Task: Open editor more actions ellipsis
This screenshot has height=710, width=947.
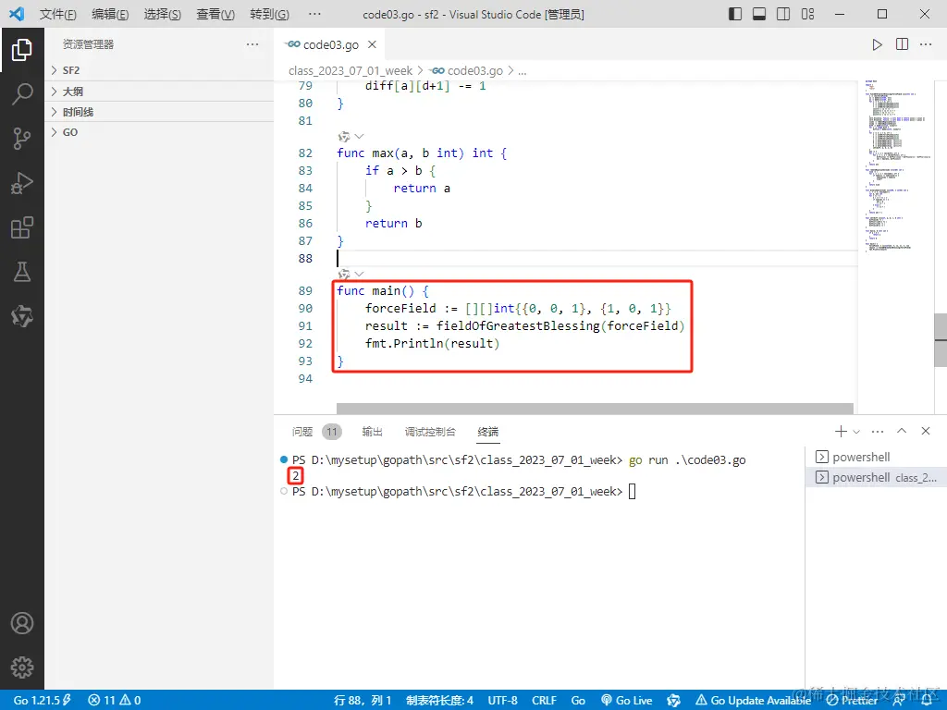Action: pos(925,44)
